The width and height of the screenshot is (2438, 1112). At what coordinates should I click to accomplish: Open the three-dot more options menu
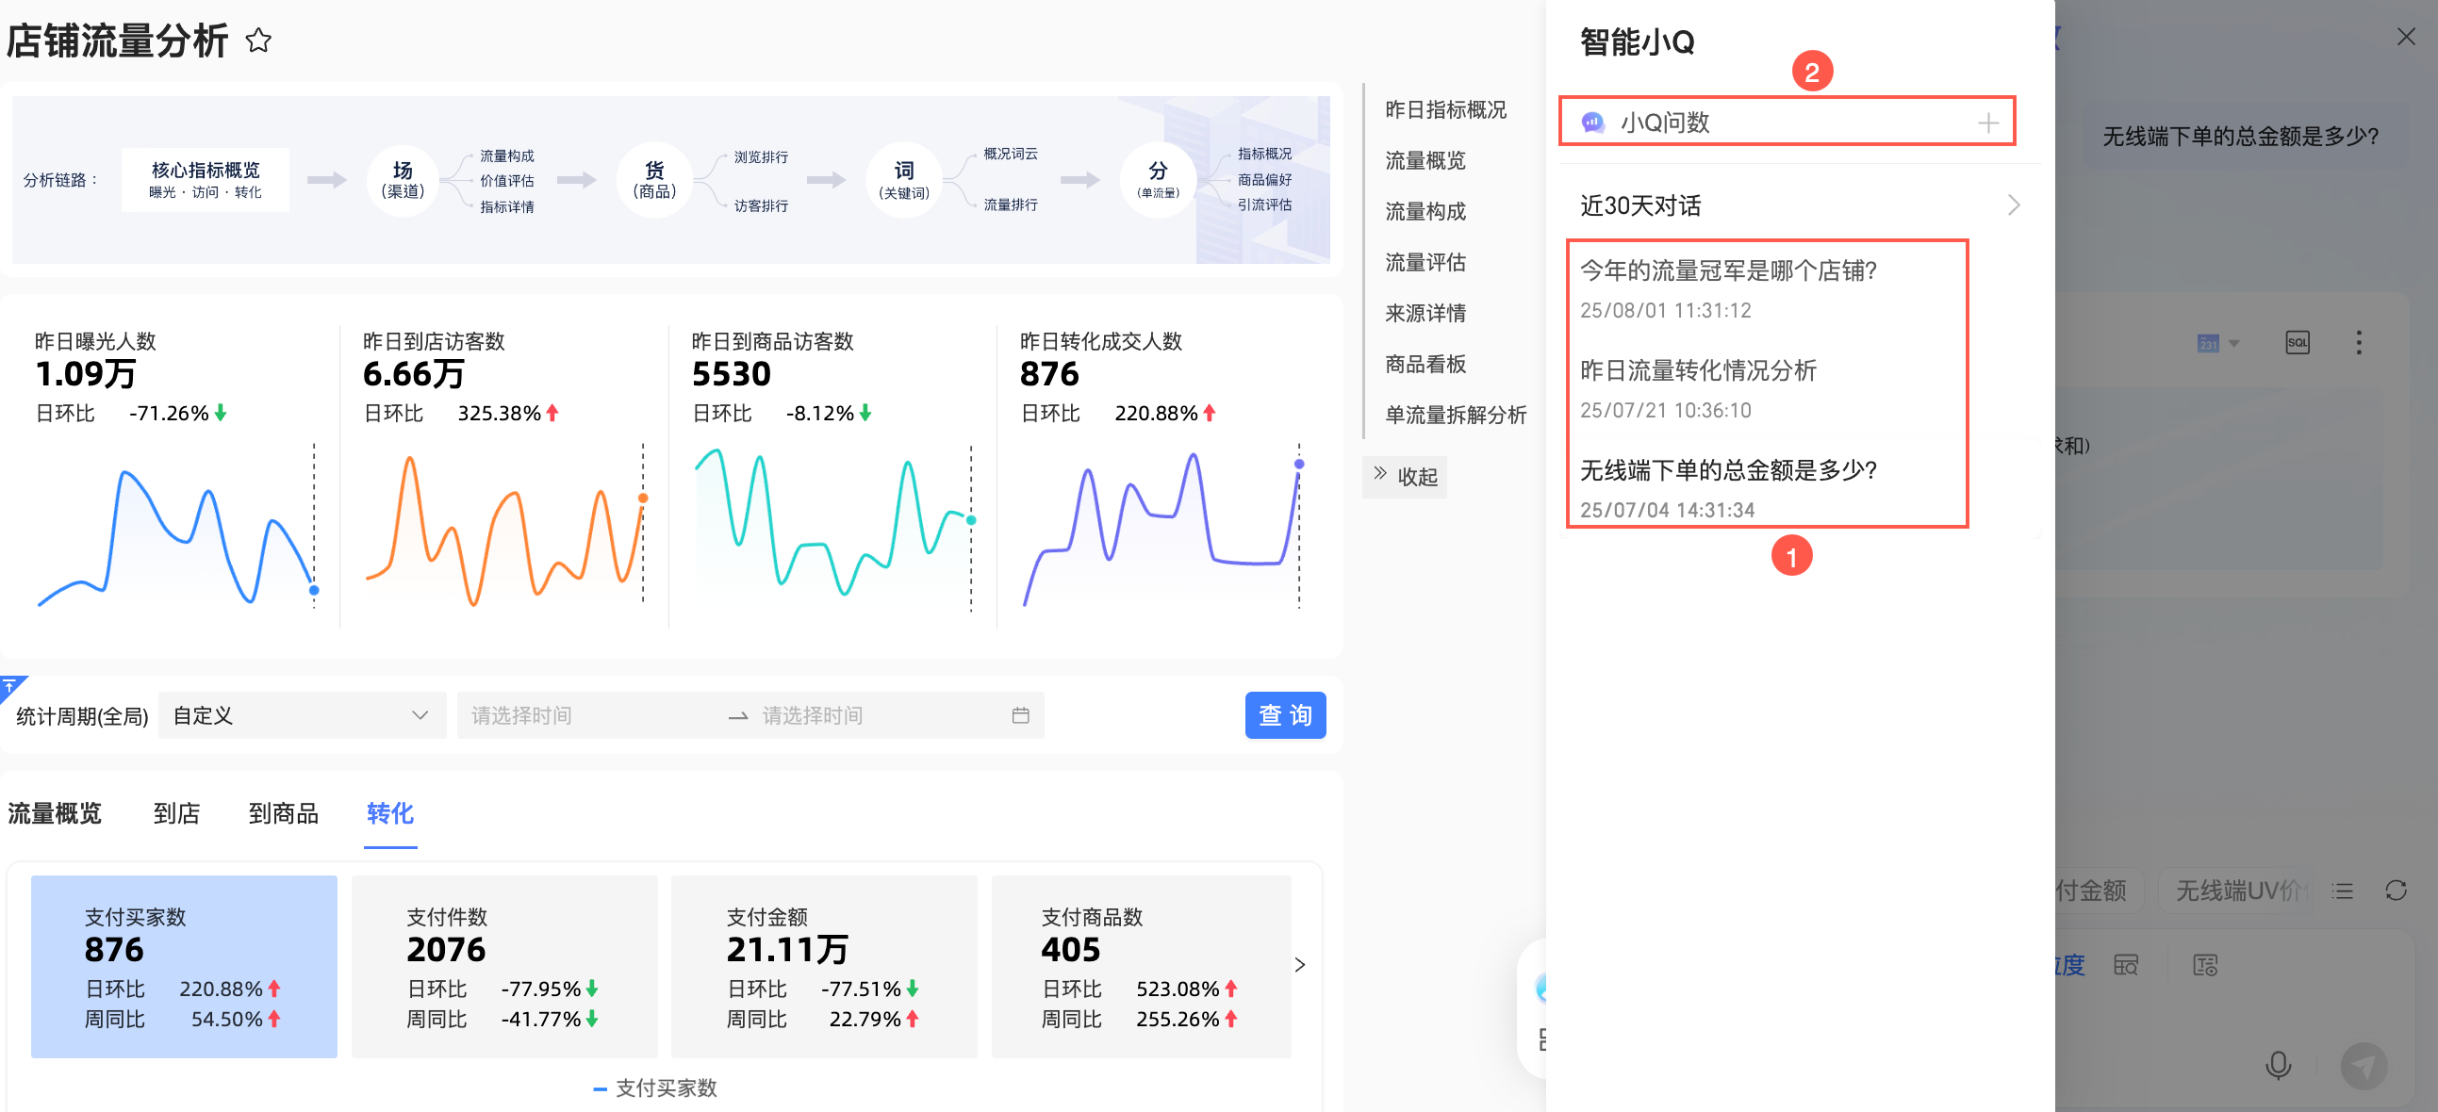(2359, 343)
